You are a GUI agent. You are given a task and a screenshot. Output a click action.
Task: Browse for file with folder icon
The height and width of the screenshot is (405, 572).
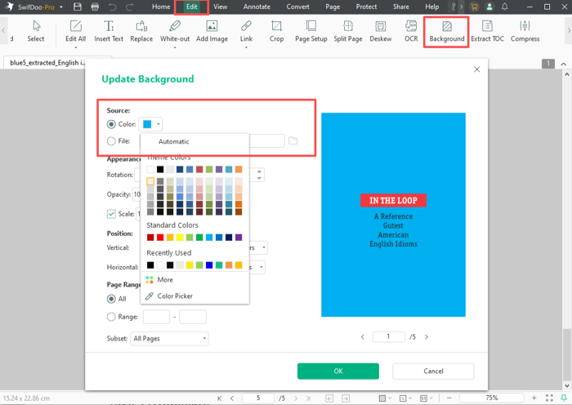click(293, 141)
